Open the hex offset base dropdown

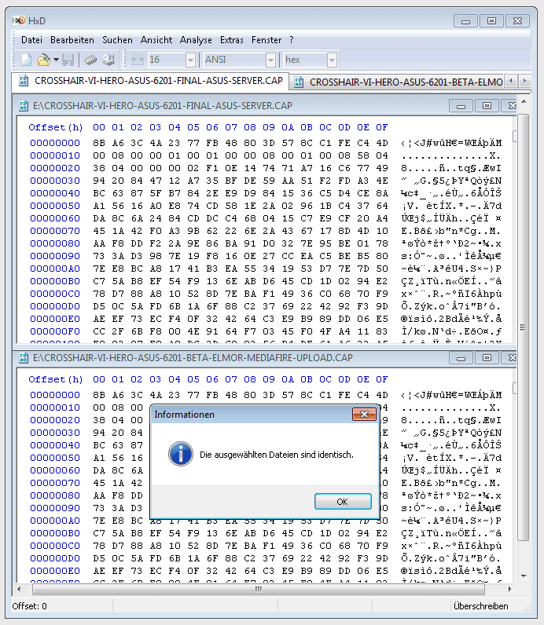point(332,60)
